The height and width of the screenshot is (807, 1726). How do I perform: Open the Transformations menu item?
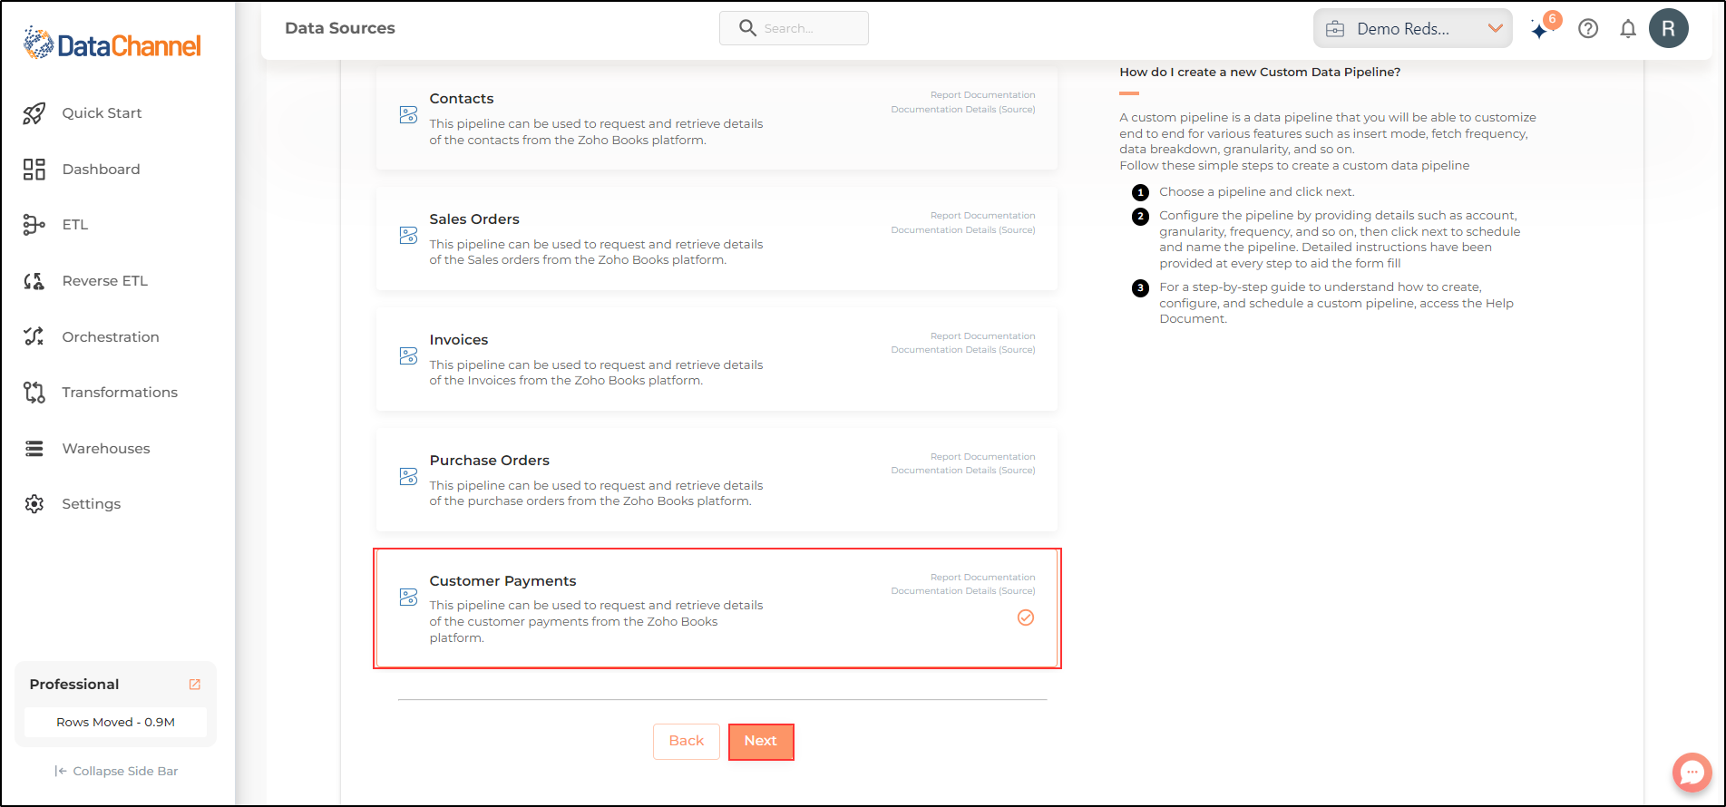point(120,393)
